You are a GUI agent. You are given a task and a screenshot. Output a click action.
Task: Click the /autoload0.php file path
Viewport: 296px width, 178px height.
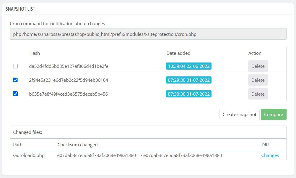click(29, 155)
